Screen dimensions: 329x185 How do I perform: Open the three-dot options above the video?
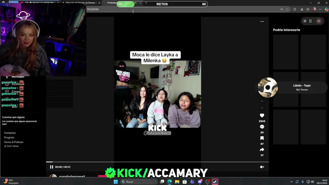coord(262,22)
